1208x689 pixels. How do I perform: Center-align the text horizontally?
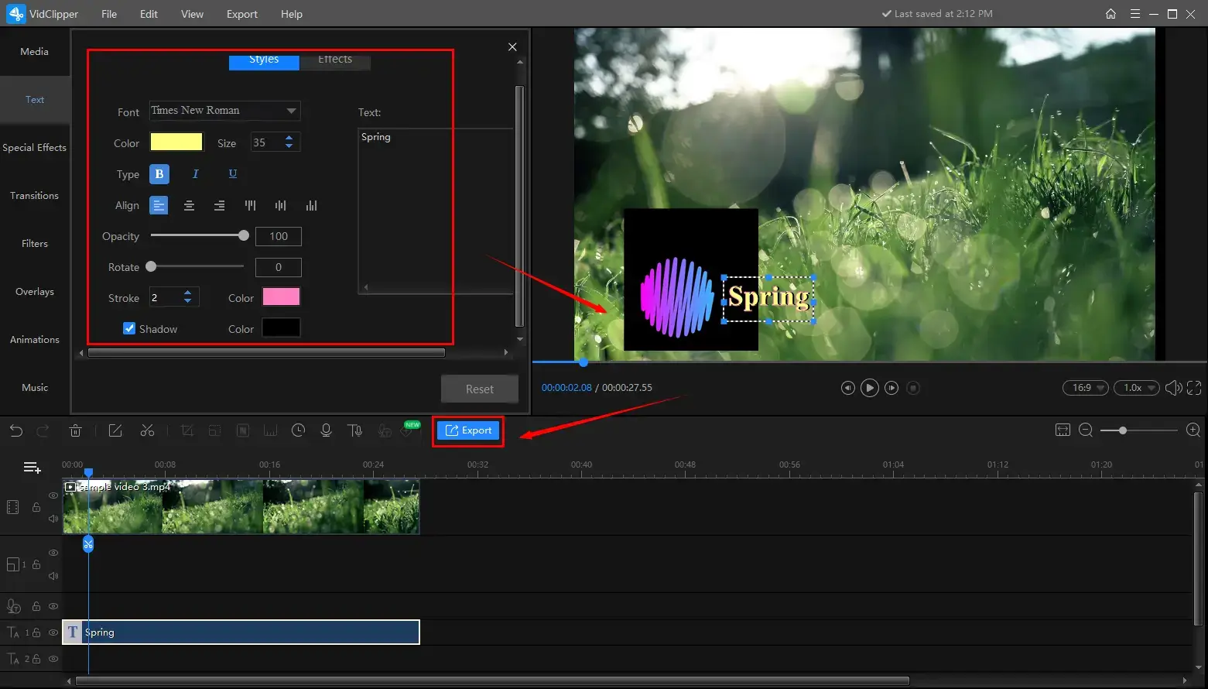click(x=189, y=205)
